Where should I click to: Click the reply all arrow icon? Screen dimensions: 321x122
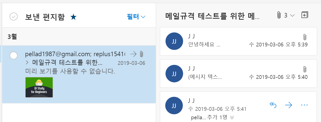[x=273, y=105]
